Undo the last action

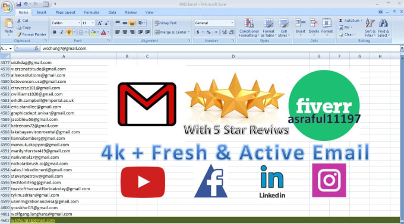(26, 4)
